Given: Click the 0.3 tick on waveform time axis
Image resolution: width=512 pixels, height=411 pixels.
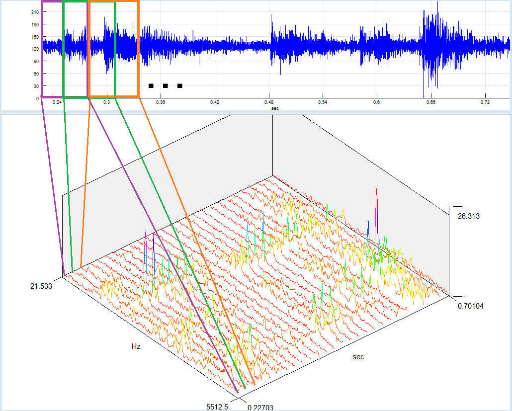Looking at the screenshot, I should pos(106,102).
